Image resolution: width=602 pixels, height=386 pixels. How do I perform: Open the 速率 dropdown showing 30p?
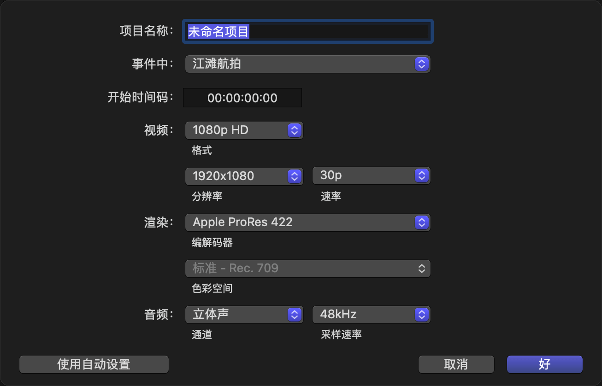[372, 175]
